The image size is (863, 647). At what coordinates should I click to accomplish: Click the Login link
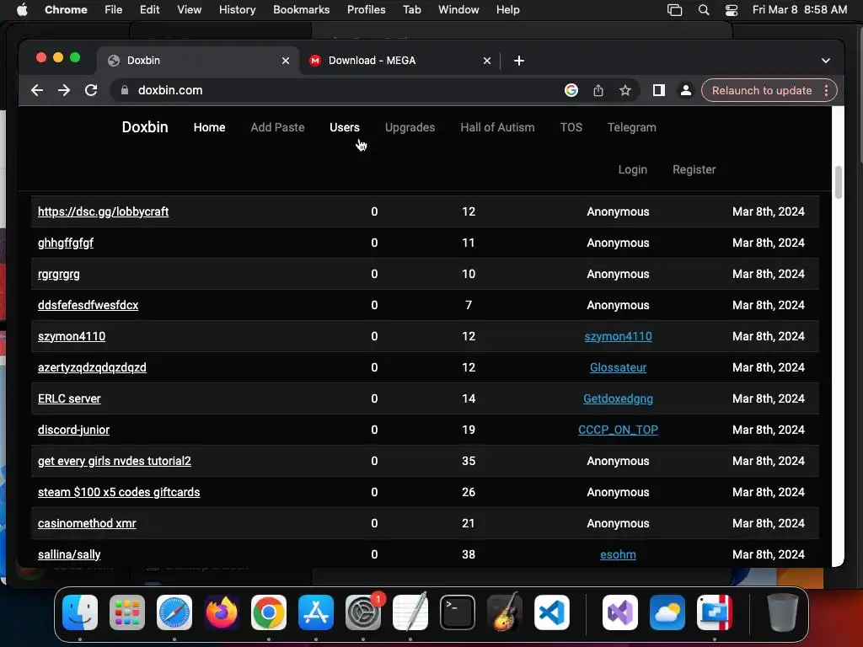pyautogui.click(x=632, y=169)
